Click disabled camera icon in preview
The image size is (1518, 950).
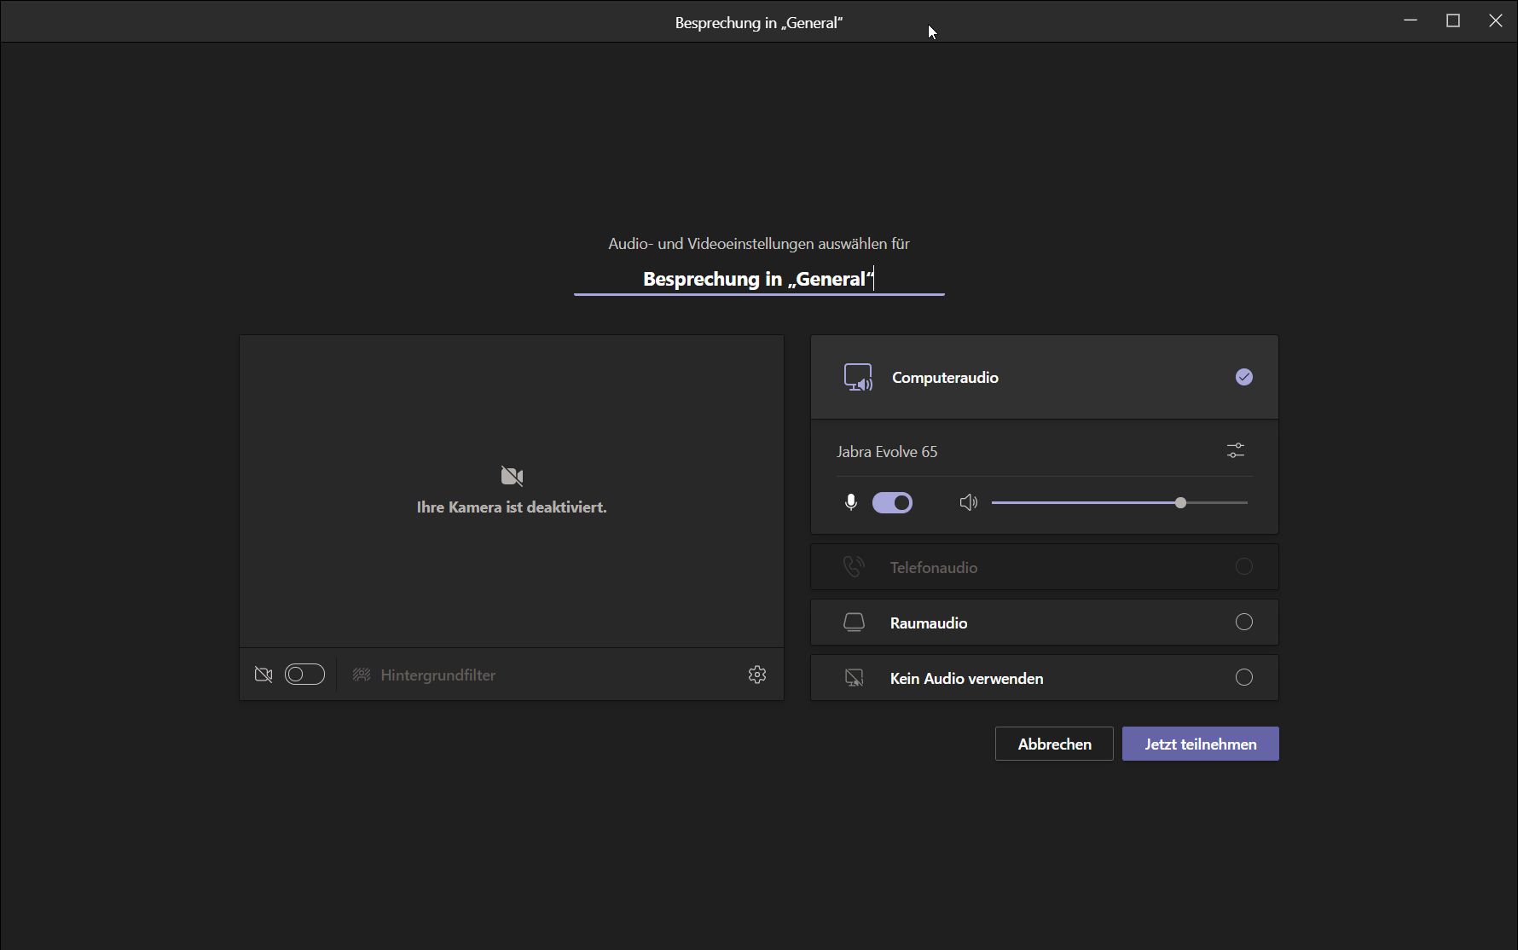(x=512, y=476)
